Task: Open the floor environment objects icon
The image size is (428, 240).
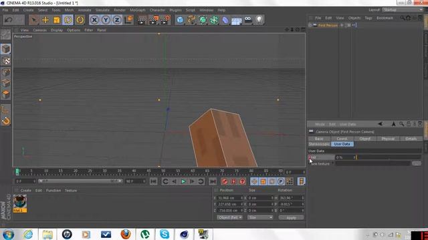Action: coord(236,21)
